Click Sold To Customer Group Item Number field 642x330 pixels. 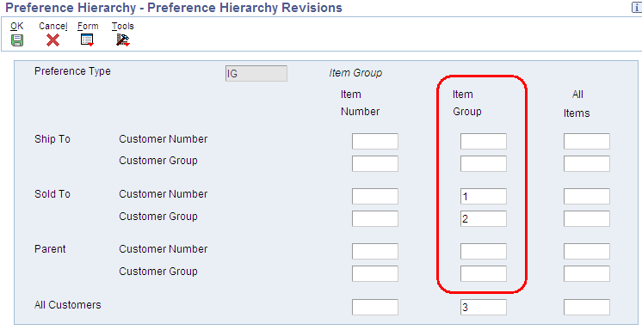tap(375, 219)
